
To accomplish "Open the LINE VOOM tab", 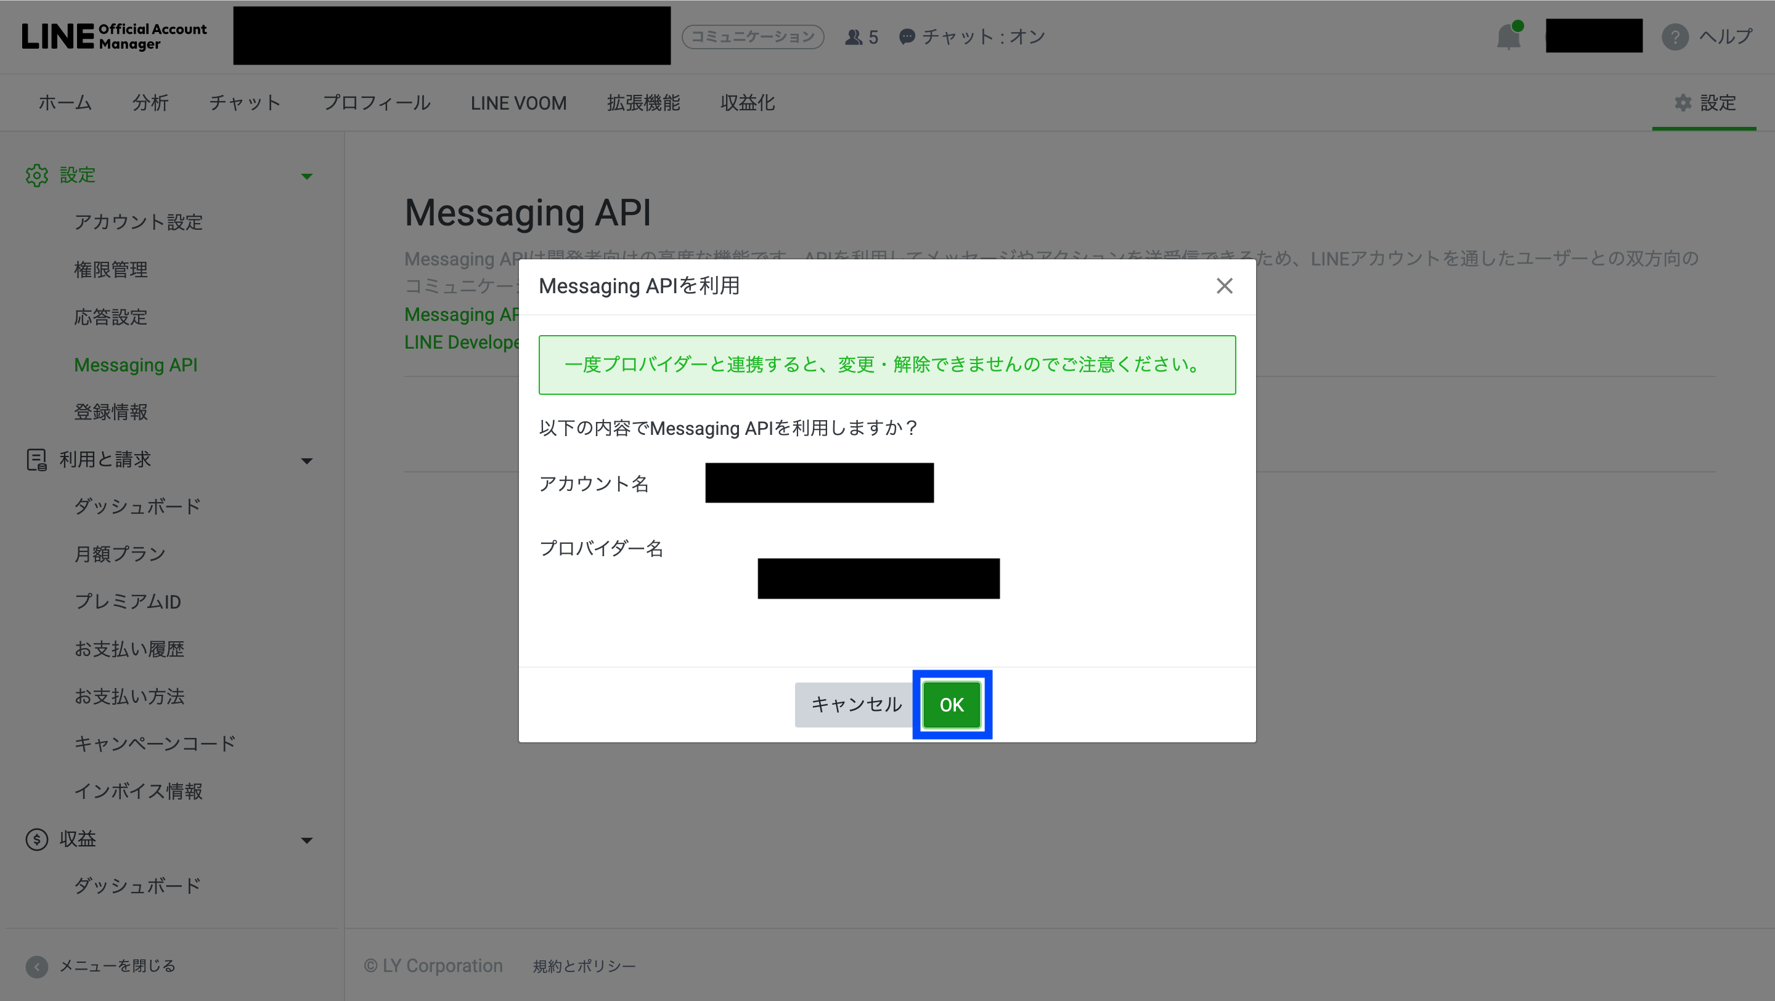I will click(x=518, y=103).
